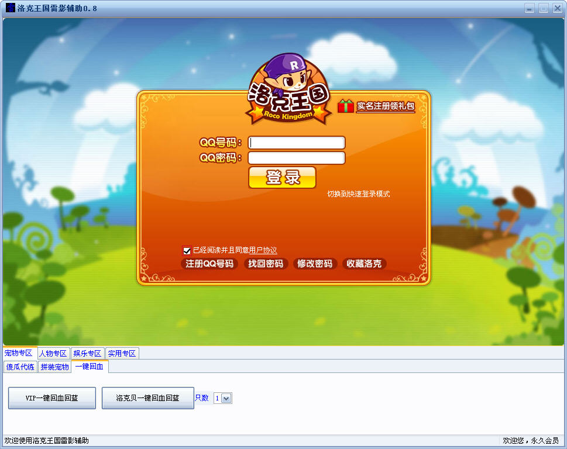Click 注册QQ号码 button
The width and height of the screenshot is (567, 449).
[209, 264]
